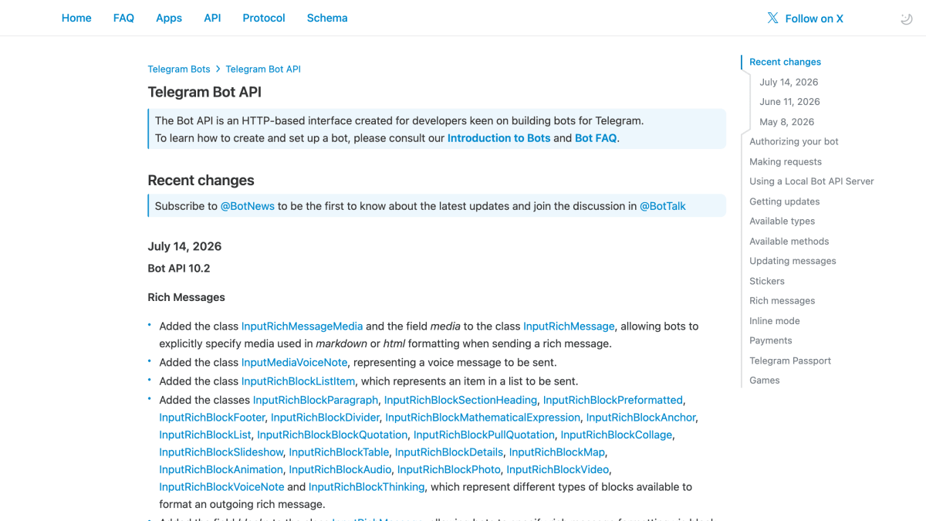Image resolution: width=926 pixels, height=521 pixels.
Task: Open the @BotNews link
Action: 248,206
